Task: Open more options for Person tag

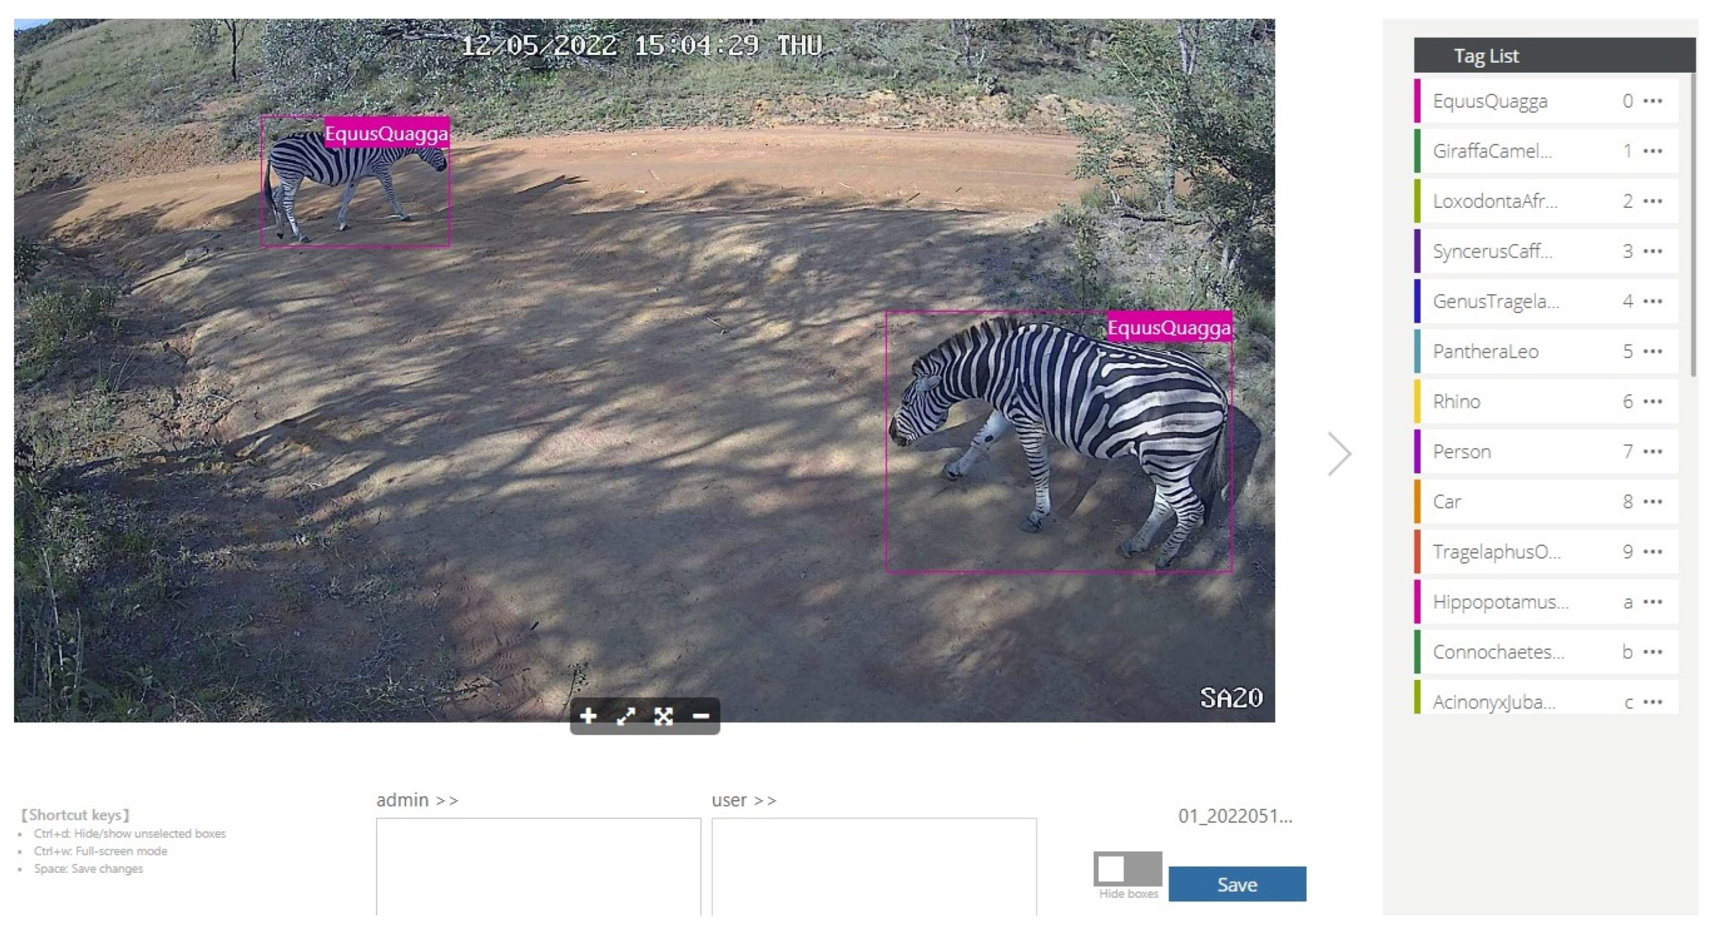Action: [x=1652, y=451]
